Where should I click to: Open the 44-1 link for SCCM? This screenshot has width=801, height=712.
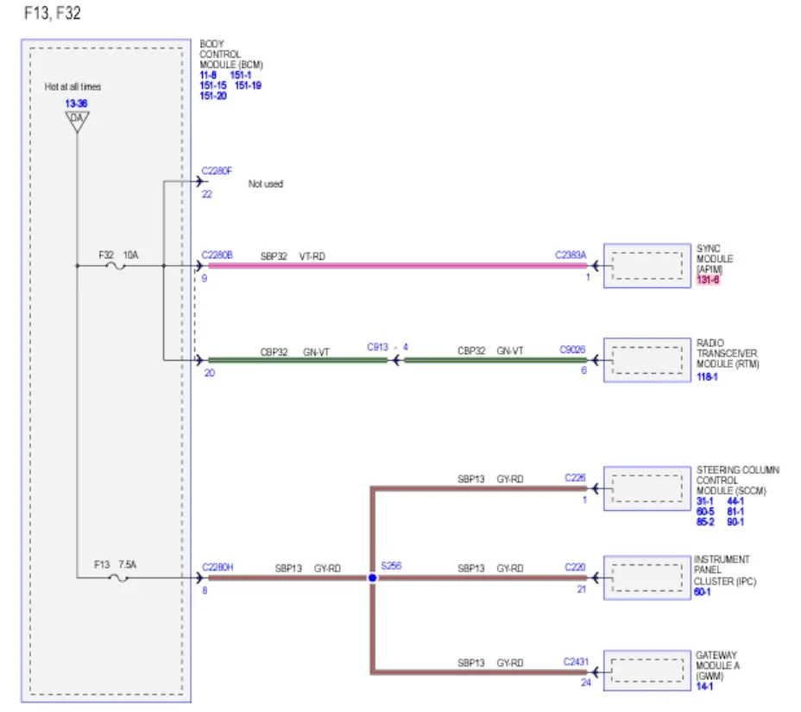(735, 501)
